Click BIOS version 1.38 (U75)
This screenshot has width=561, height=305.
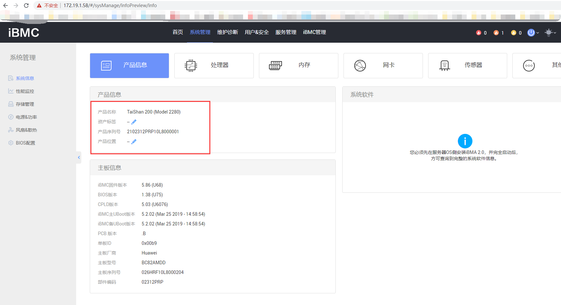pos(152,195)
